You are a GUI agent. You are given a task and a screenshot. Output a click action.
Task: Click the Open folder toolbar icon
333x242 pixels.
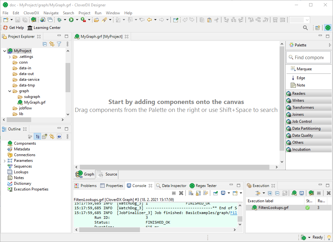[96, 20]
